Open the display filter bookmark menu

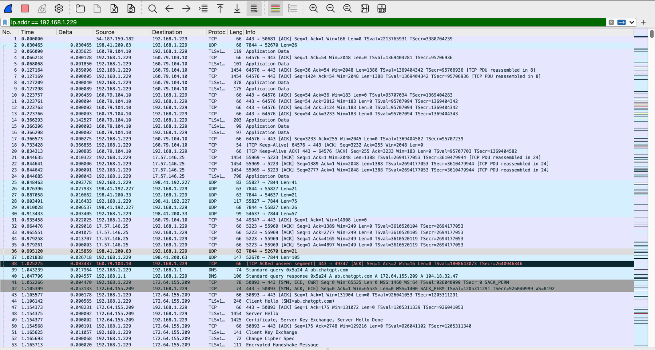pos(5,22)
